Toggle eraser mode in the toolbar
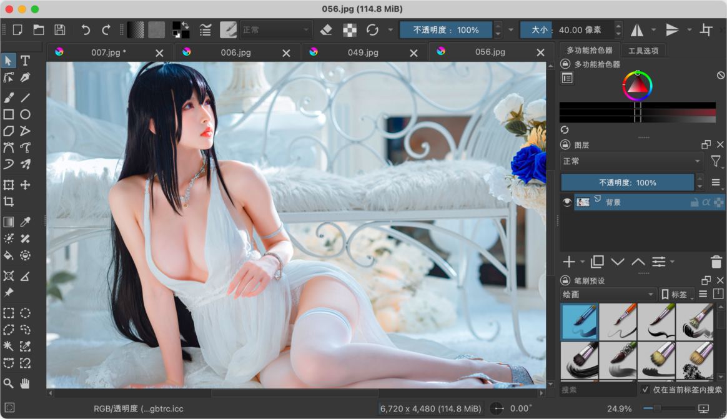 [x=326, y=30]
